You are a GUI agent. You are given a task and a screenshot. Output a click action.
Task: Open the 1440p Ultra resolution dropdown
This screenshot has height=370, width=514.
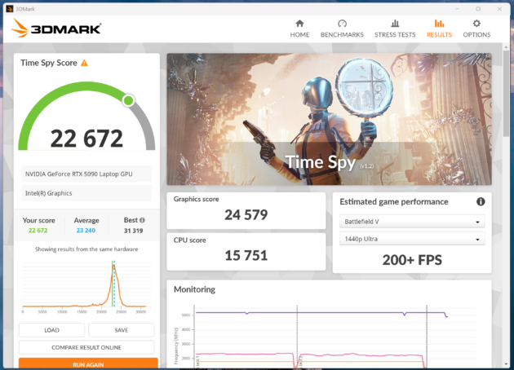tap(412, 239)
